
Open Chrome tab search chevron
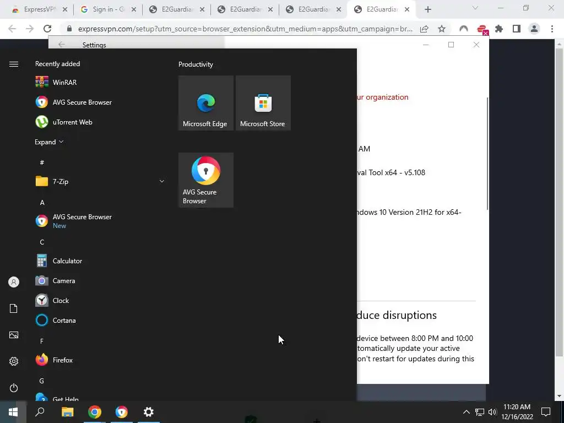click(475, 8)
